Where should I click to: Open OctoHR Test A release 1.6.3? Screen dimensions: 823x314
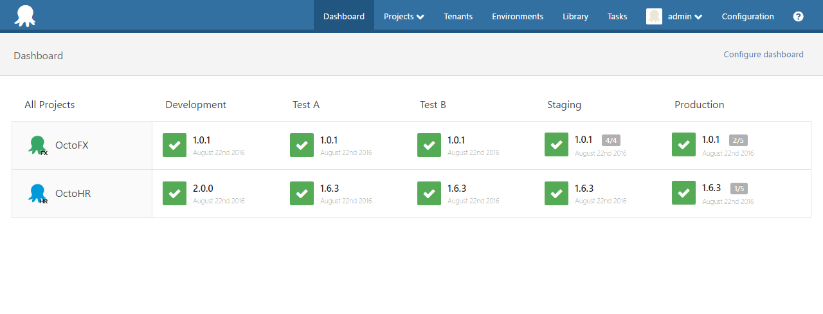(330, 189)
